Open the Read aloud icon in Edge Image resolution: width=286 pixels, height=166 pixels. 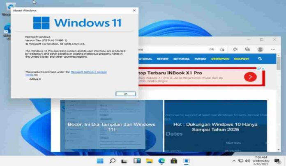coord(212,49)
